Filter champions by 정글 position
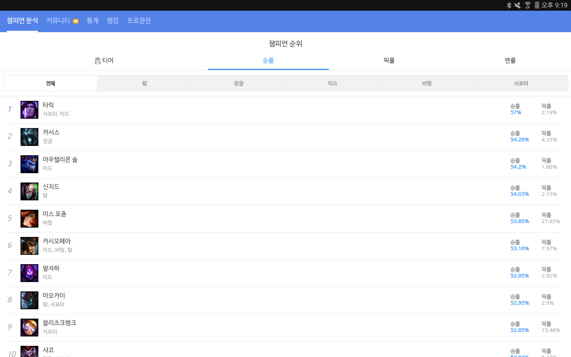 tap(239, 83)
